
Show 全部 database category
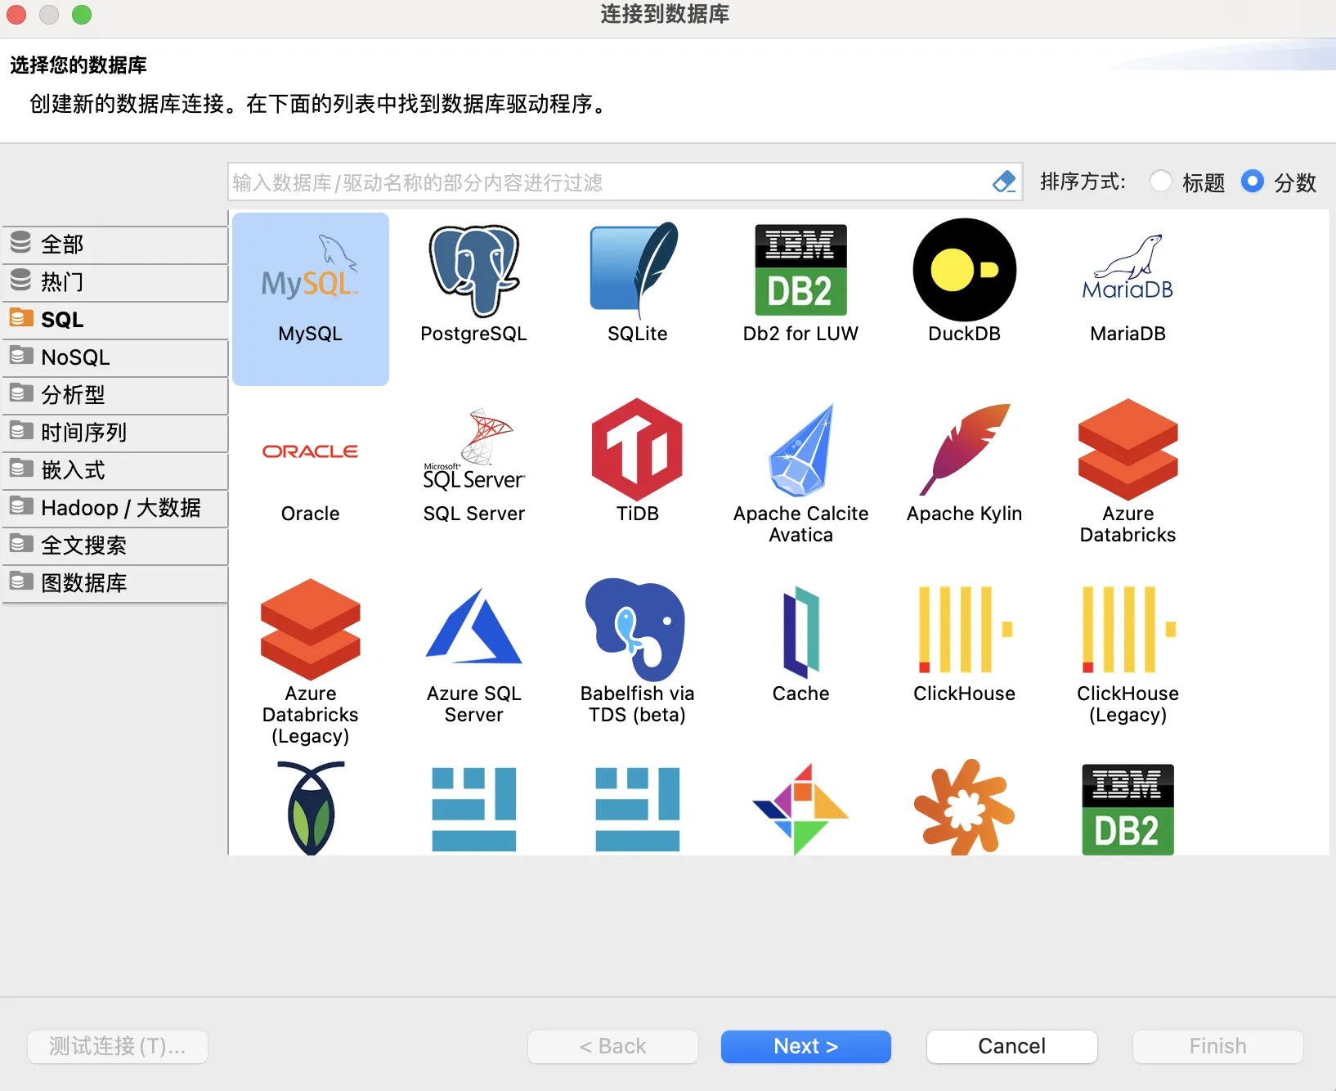(x=115, y=245)
